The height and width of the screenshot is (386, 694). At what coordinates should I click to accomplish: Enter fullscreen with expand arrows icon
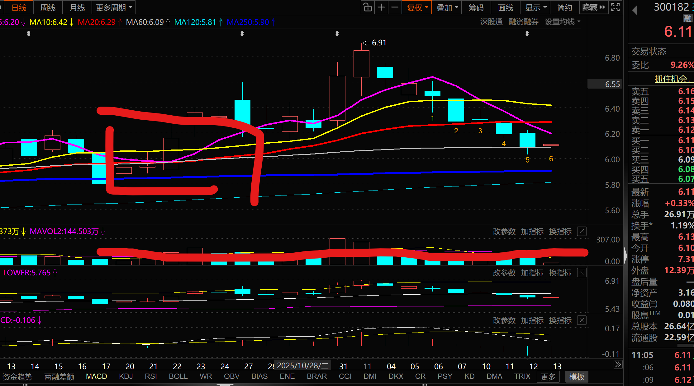[616, 7]
